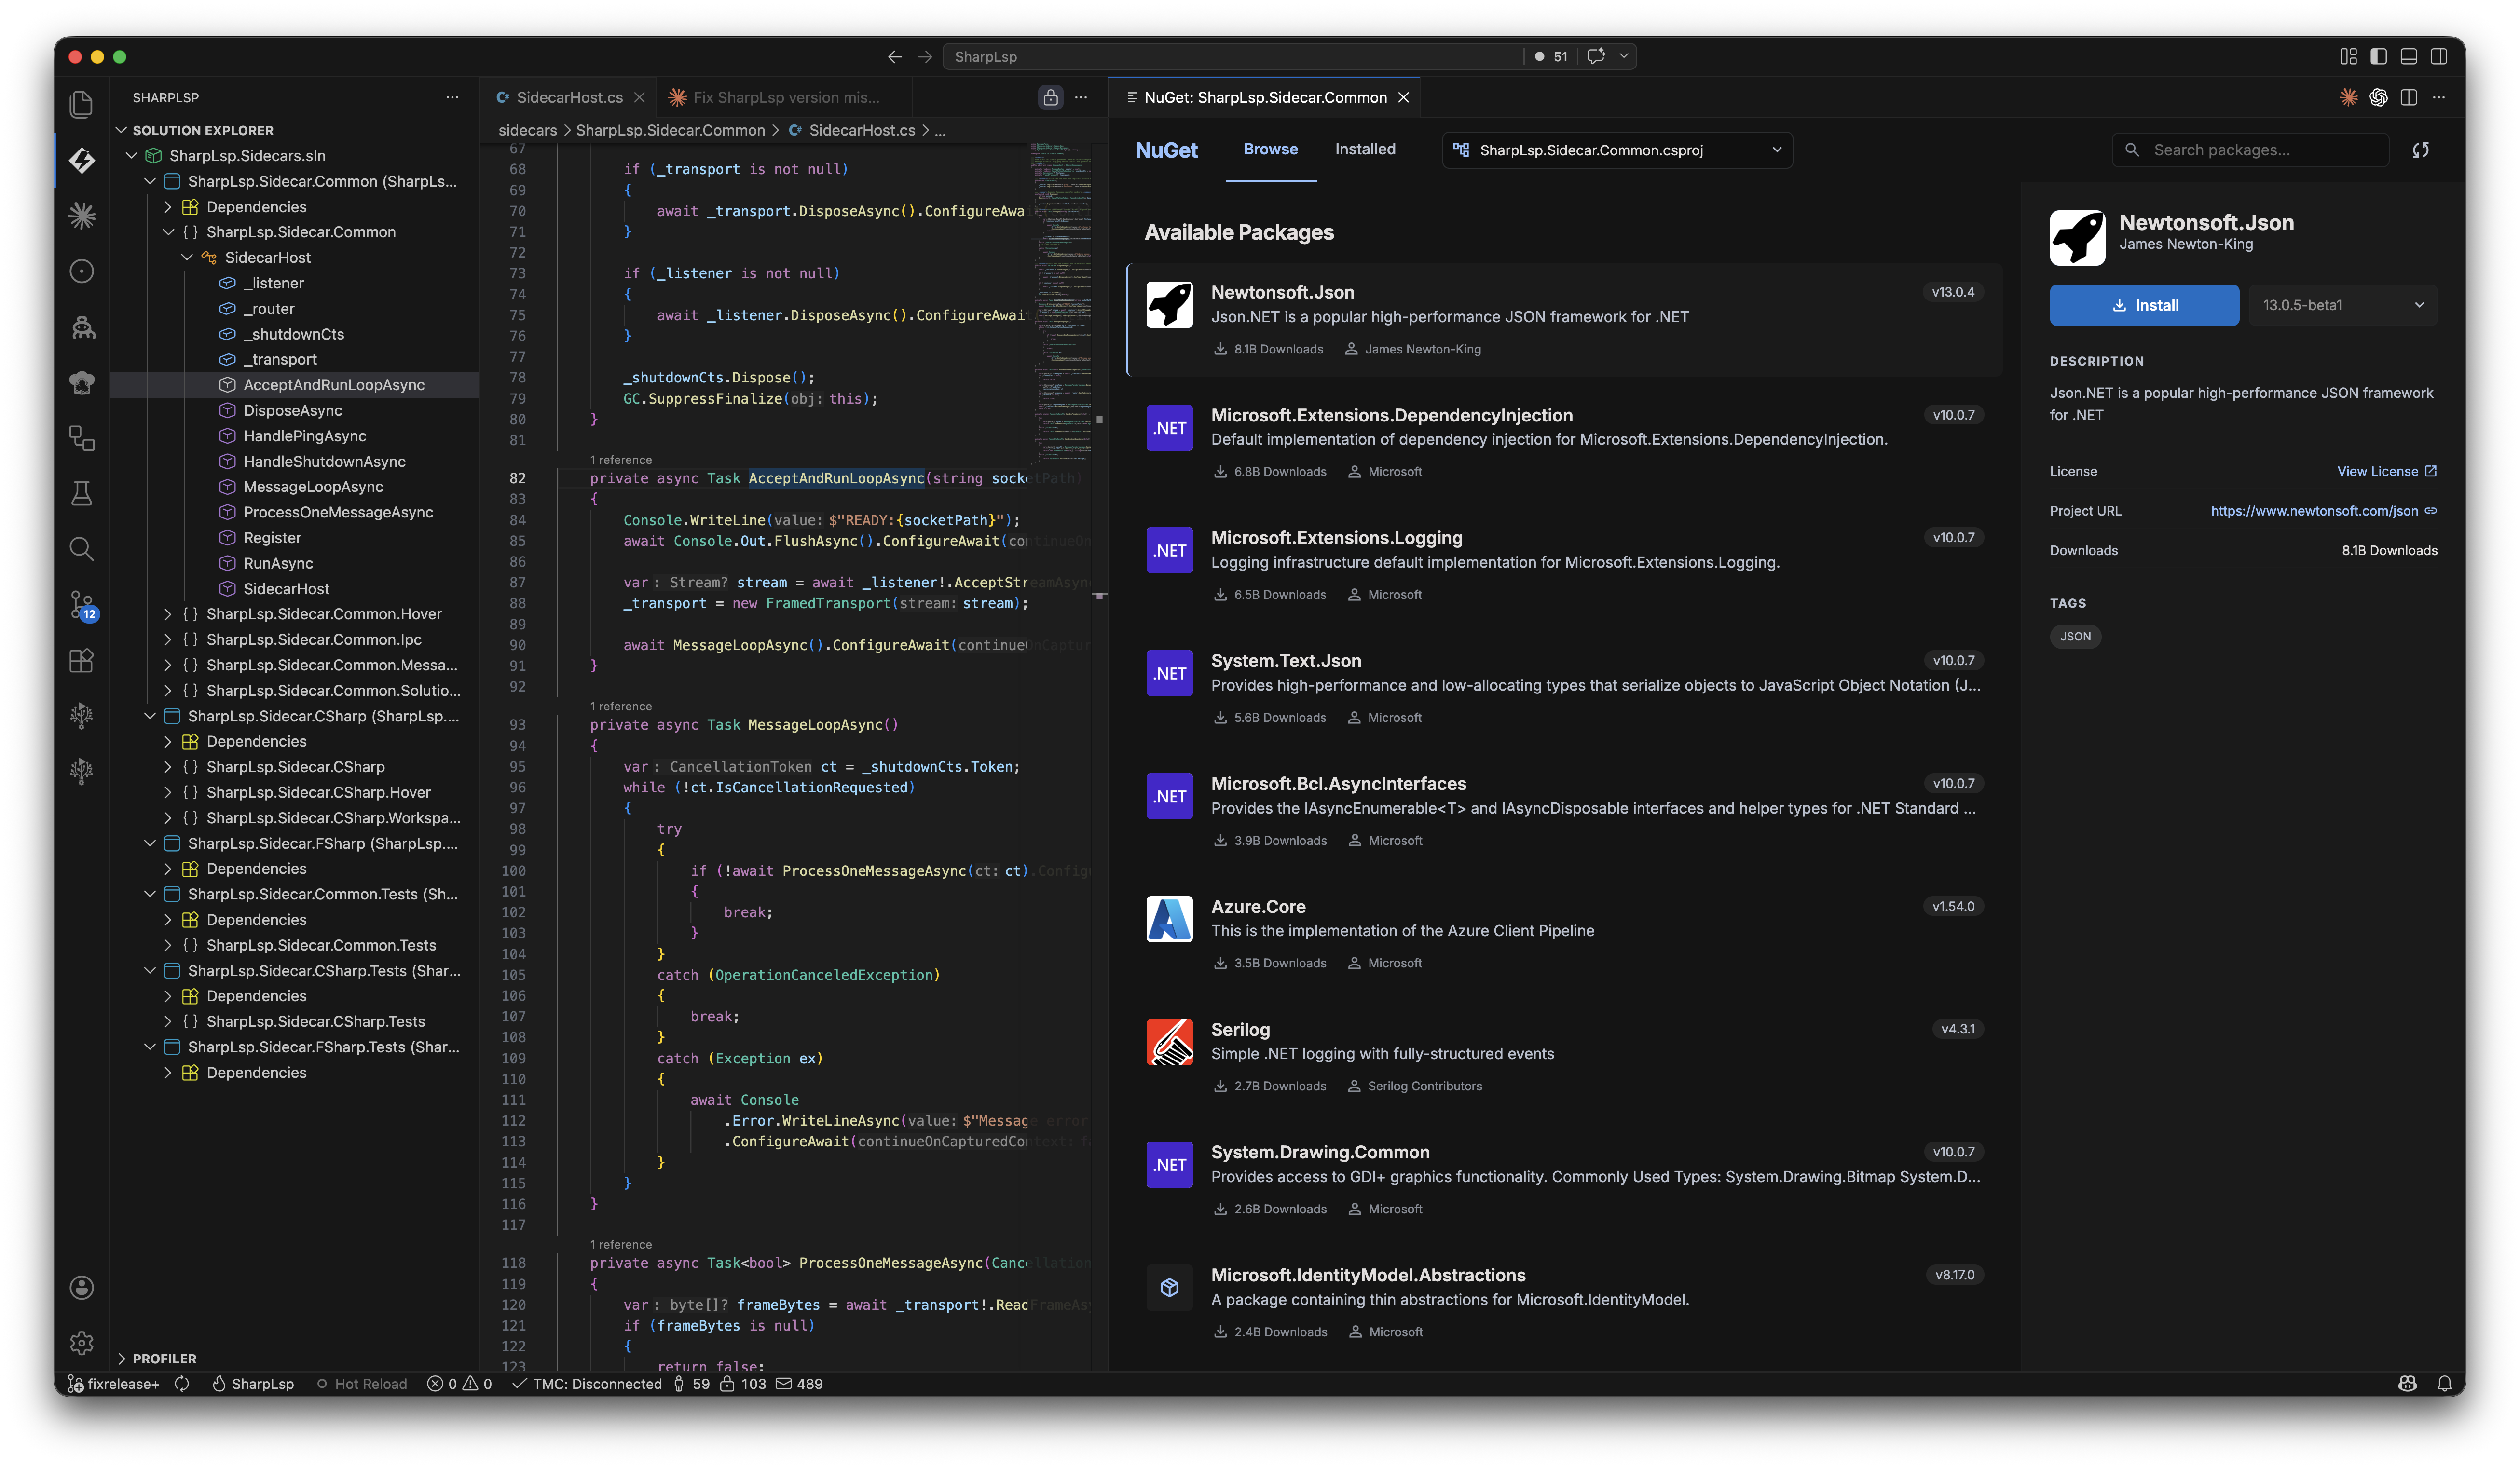Screen dimensions: 2520x1468
Task: Open the Run and Debug circle icon
Action: click(x=82, y=271)
